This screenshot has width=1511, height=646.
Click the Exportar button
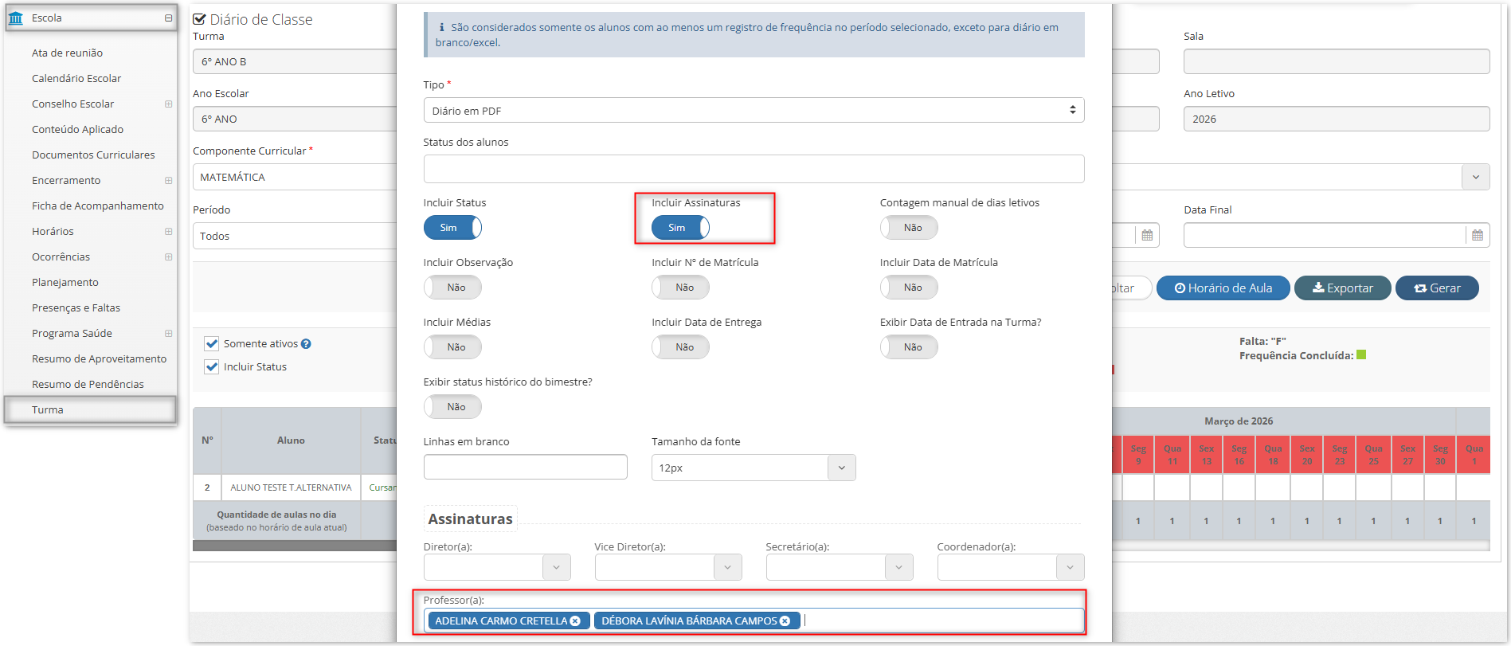(1342, 288)
